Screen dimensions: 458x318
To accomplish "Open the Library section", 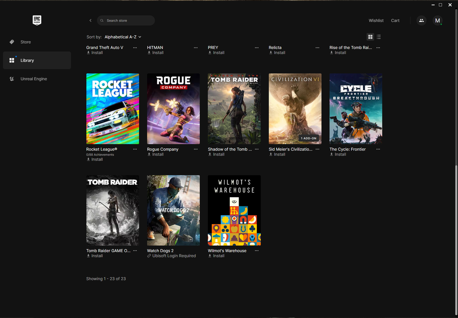I will [x=37, y=60].
